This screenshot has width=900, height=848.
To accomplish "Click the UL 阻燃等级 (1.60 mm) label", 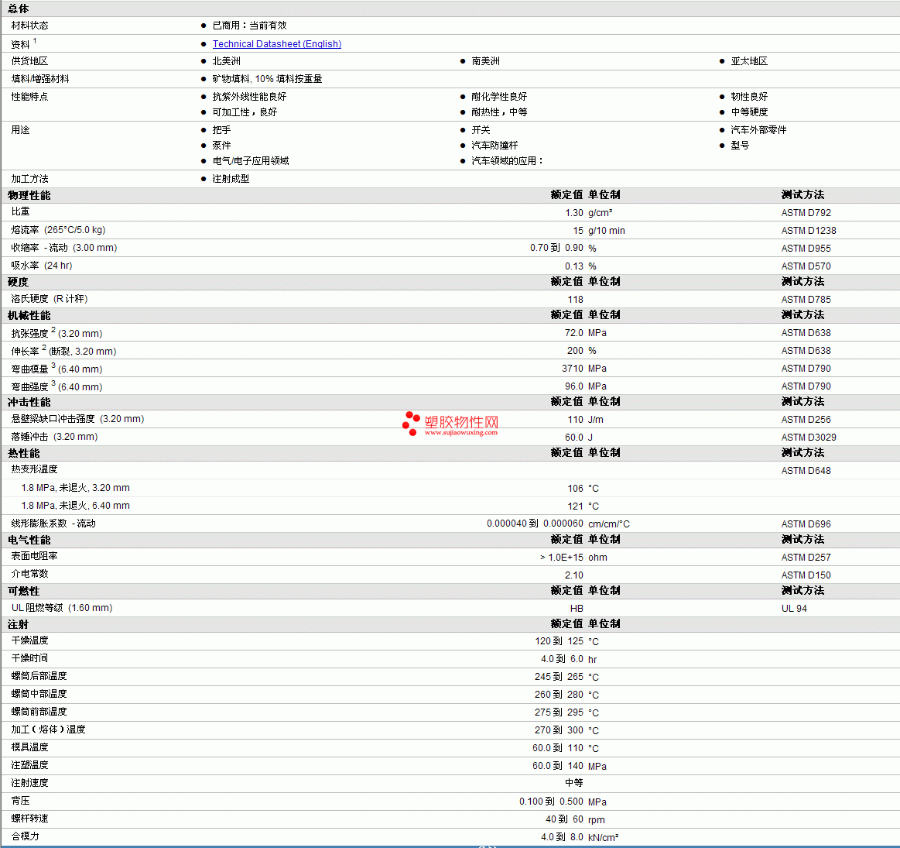I will 62,608.
